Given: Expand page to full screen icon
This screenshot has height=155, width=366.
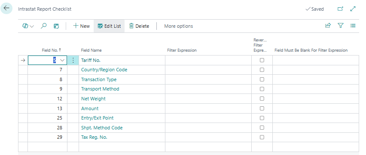Looking at the screenshot, I should click(x=353, y=9).
